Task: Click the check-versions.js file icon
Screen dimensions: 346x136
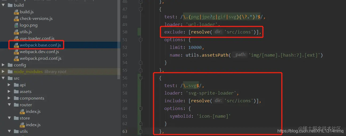Action: [x=16, y=19]
